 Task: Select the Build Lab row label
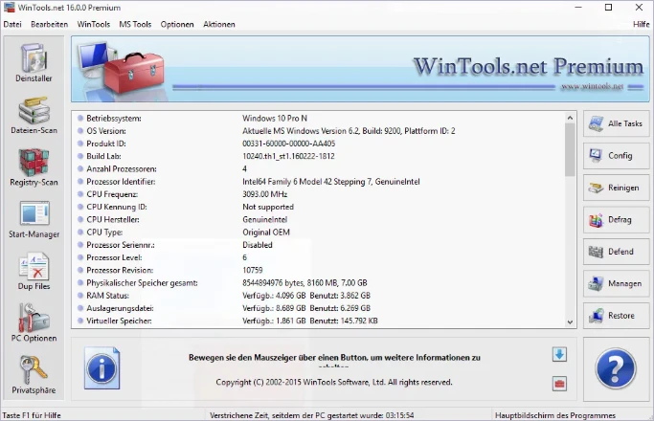pos(103,156)
